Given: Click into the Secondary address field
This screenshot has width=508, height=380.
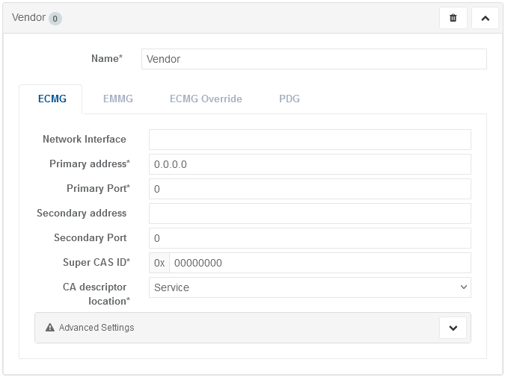Looking at the screenshot, I should (310, 214).
